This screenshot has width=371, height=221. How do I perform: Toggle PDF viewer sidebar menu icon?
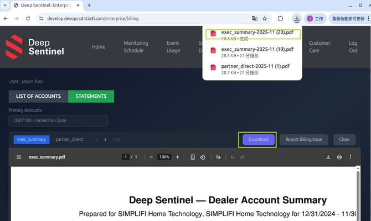tap(19, 157)
